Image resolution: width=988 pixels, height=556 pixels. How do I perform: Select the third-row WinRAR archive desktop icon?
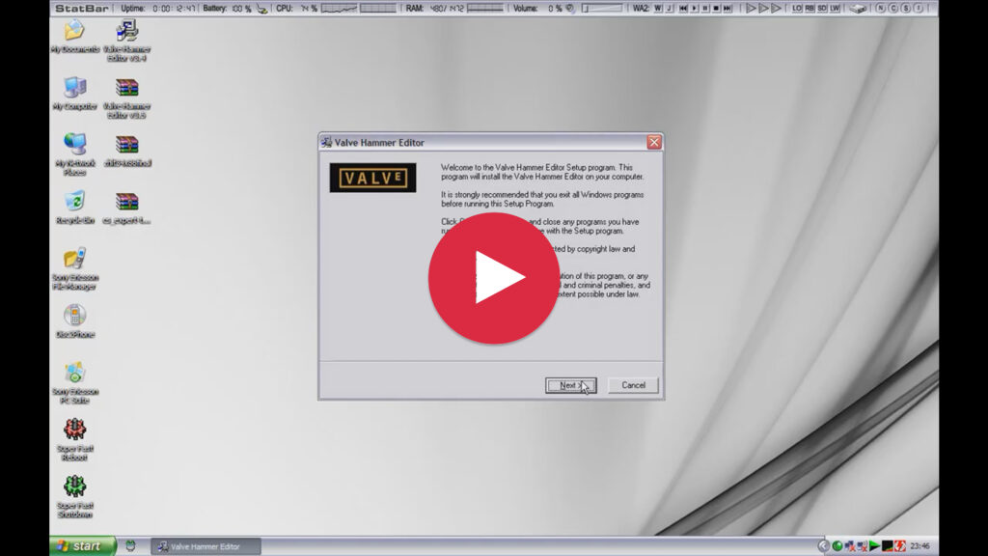click(126, 151)
